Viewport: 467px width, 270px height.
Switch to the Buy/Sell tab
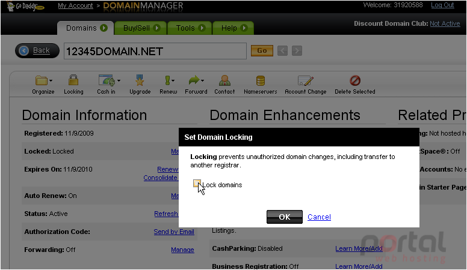(x=141, y=28)
